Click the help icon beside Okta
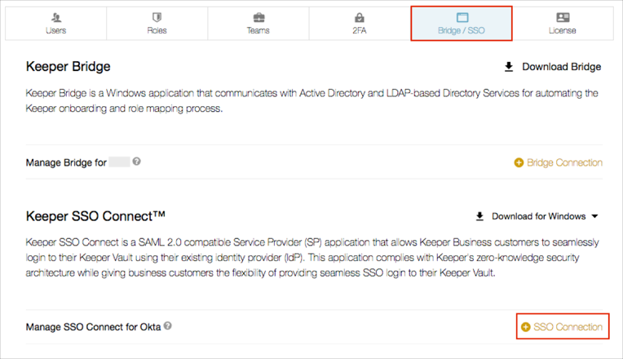The height and width of the screenshot is (359, 623). coord(167,326)
